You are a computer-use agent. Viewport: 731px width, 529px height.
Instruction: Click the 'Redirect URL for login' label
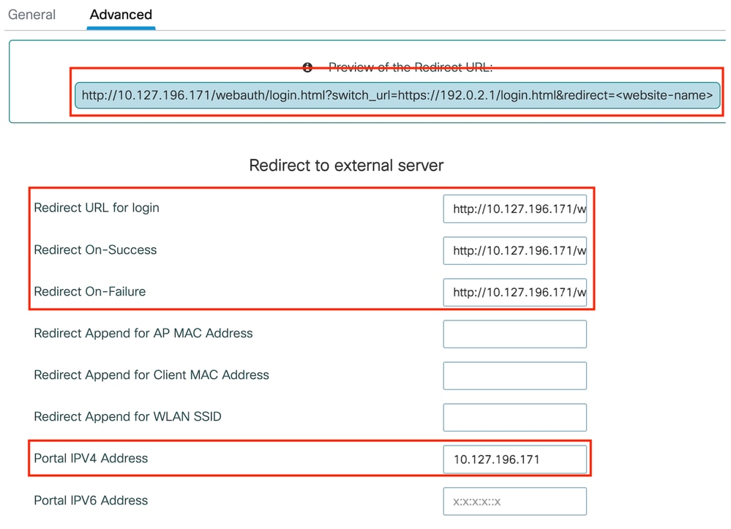point(97,208)
